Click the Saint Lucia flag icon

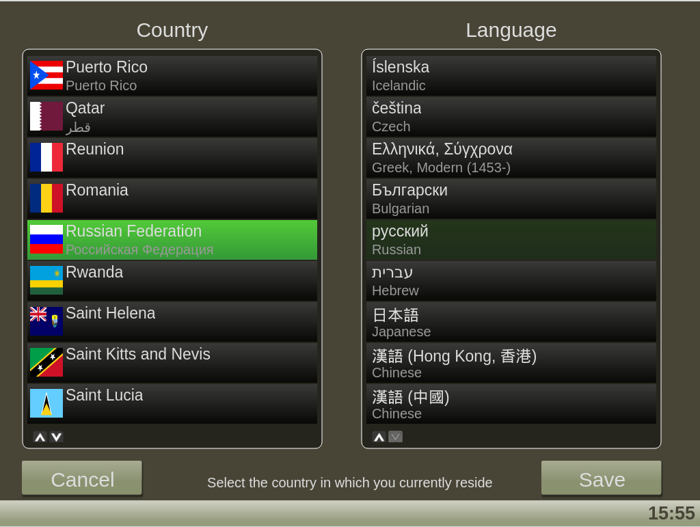pos(46,403)
